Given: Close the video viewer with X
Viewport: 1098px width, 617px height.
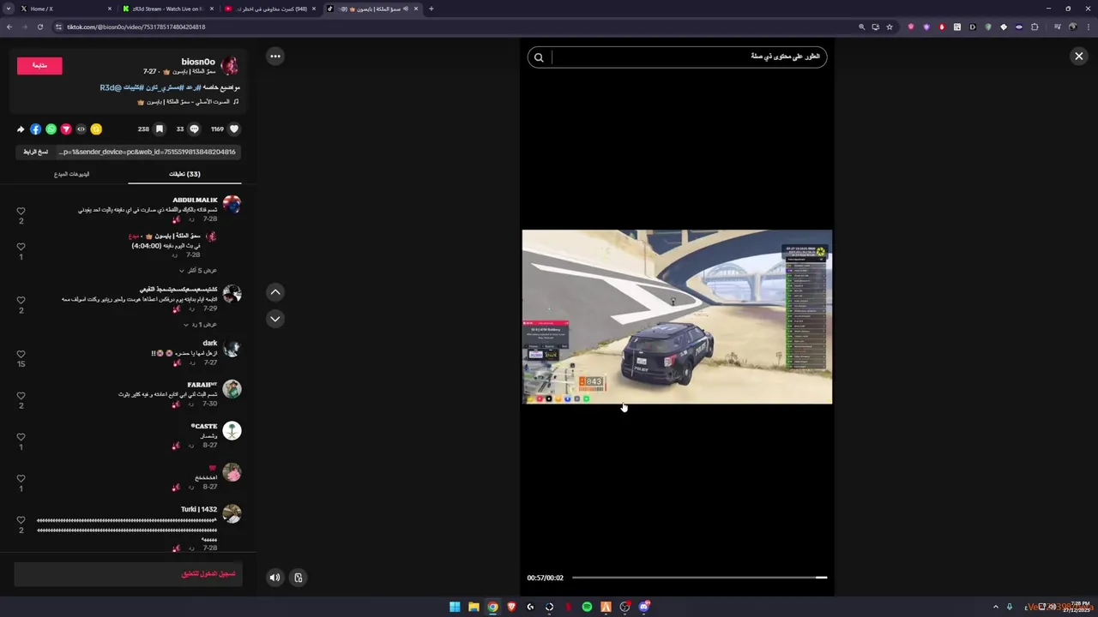Looking at the screenshot, I should tap(1079, 57).
